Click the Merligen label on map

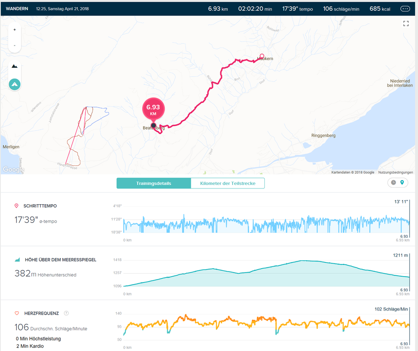click(x=11, y=147)
